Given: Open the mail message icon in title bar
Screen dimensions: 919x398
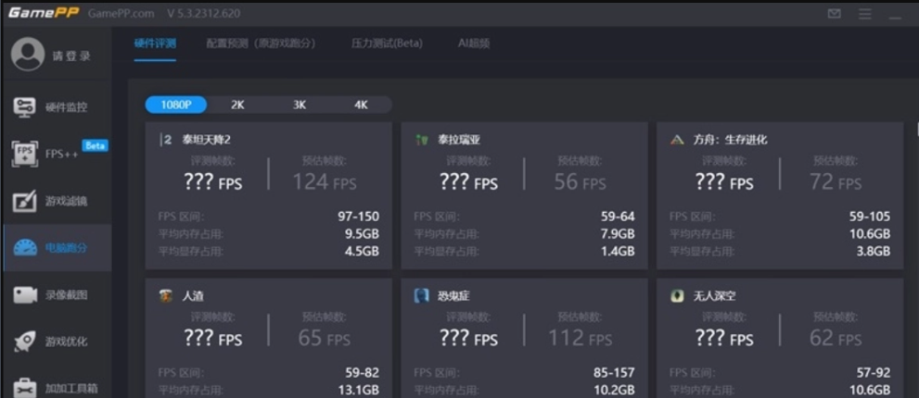Looking at the screenshot, I should [834, 14].
